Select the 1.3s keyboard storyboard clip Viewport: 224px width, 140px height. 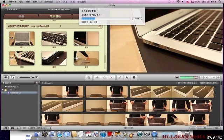click(54, 38)
